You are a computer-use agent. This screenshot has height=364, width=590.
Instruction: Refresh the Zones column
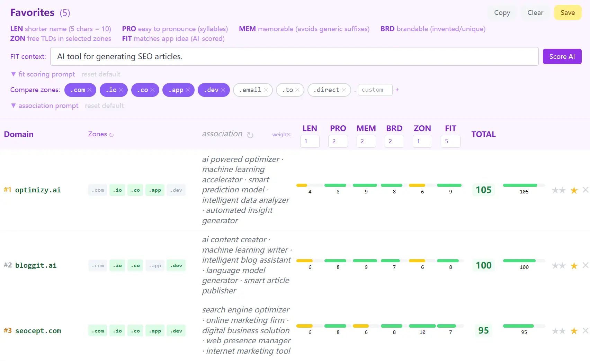tap(111, 135)
